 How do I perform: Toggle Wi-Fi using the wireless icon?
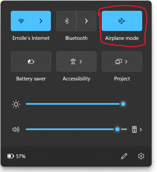(x=21, y=21)
